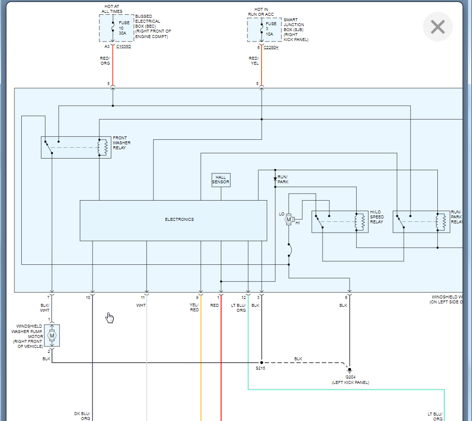
Task: Select the 'FRONT WASHER RELAY' label
Action: coord(122,143)
